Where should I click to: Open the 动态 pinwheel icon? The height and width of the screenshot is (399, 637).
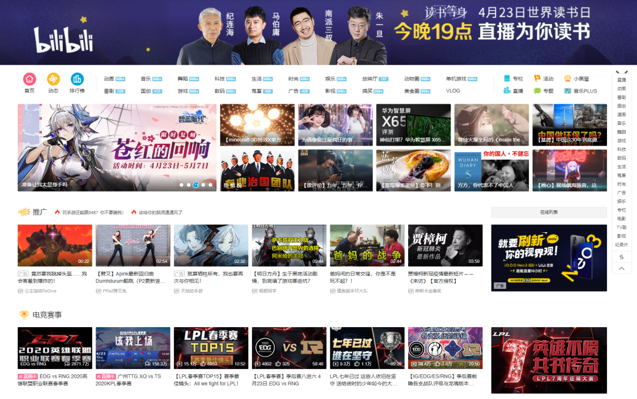click(x=53, y=79)
